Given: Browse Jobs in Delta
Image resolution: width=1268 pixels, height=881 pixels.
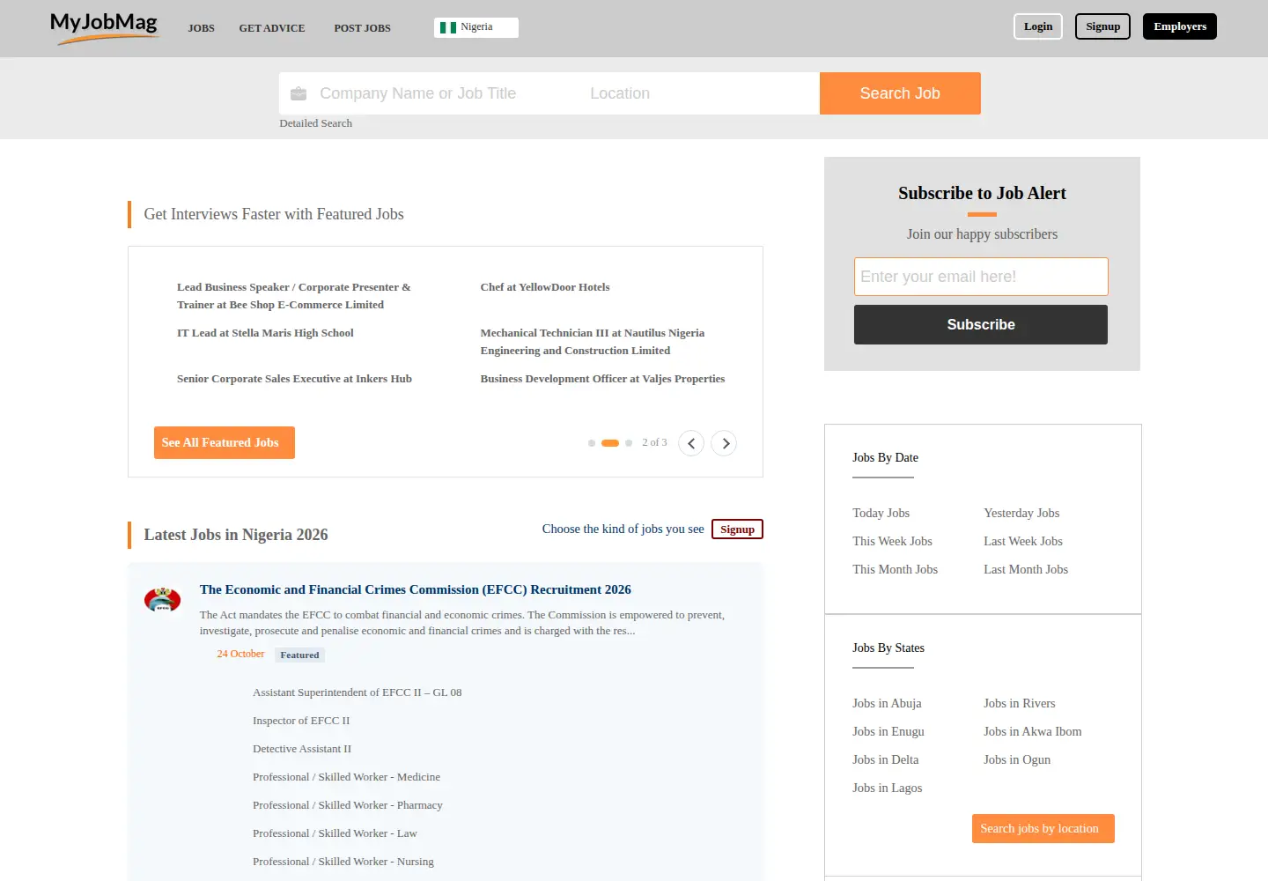Looking at the screenshot, I should (885, 759).
